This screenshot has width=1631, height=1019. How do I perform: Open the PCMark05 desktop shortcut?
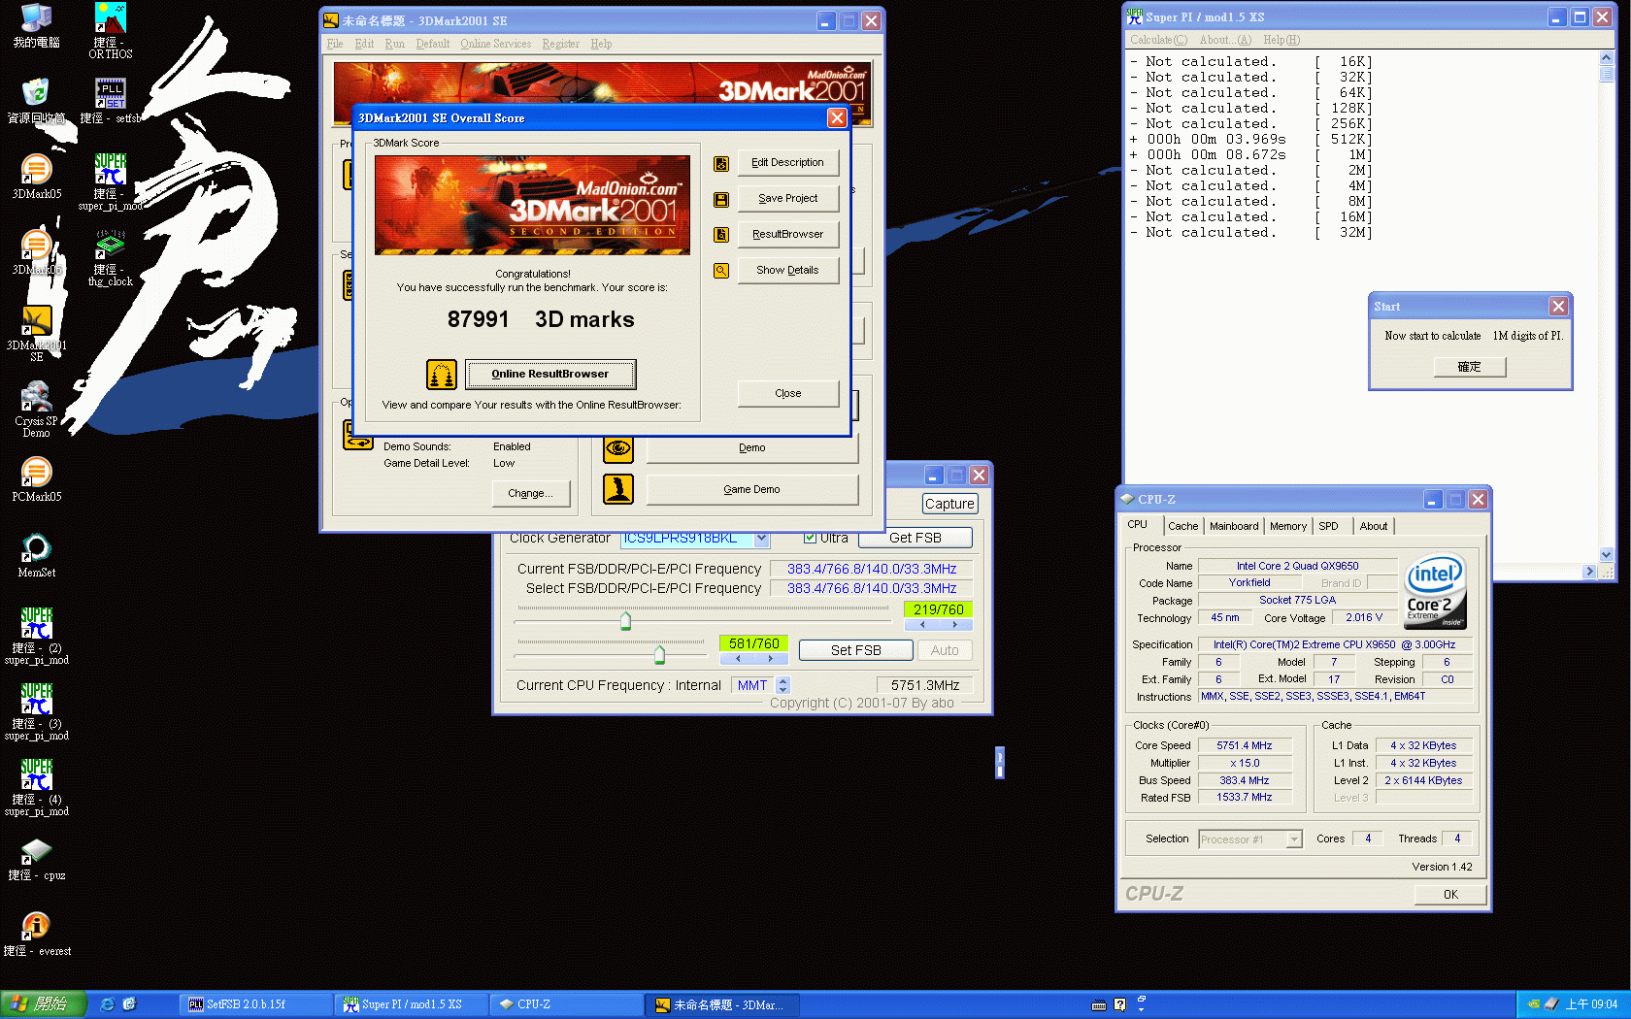click(36, 479)
